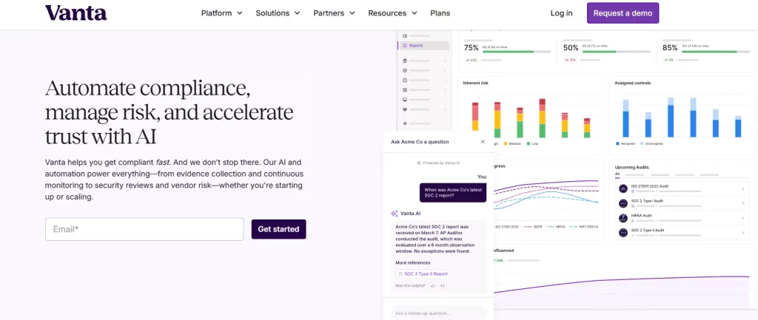Screen dimensions: 758x320
Task: Expand the Resources navigation dropdown
Action: tap(392, 13)
